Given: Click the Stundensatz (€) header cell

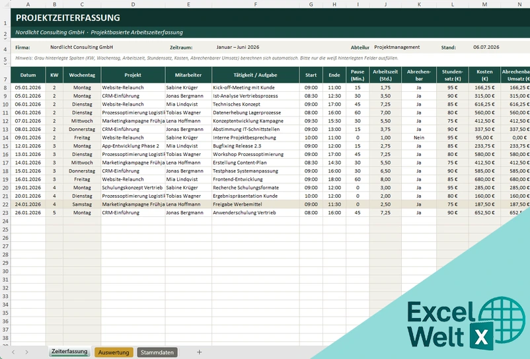Looking at the screenshot, I should [x=452, y=75].
